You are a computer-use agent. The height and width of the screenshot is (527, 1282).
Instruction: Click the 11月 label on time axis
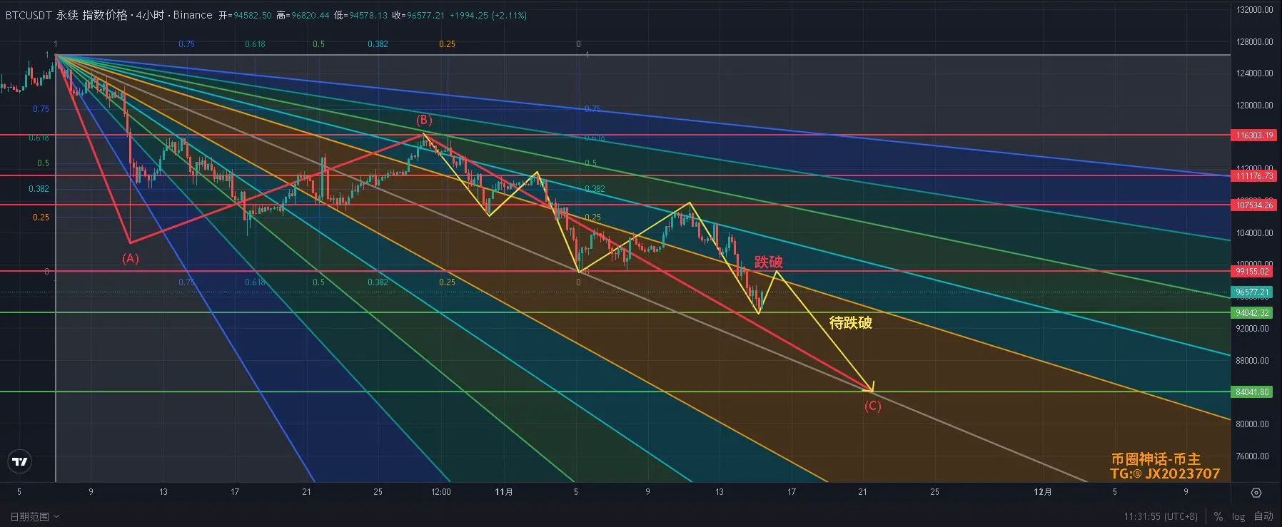504,492
